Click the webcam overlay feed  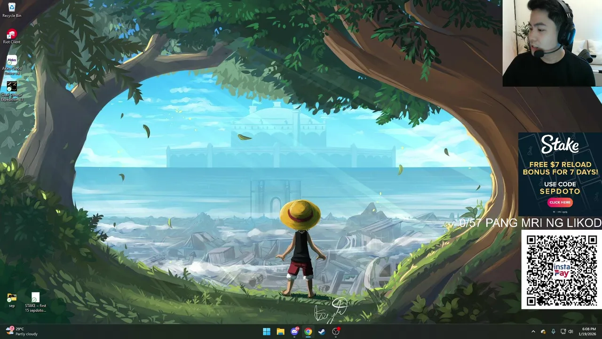tap(552, 43)
